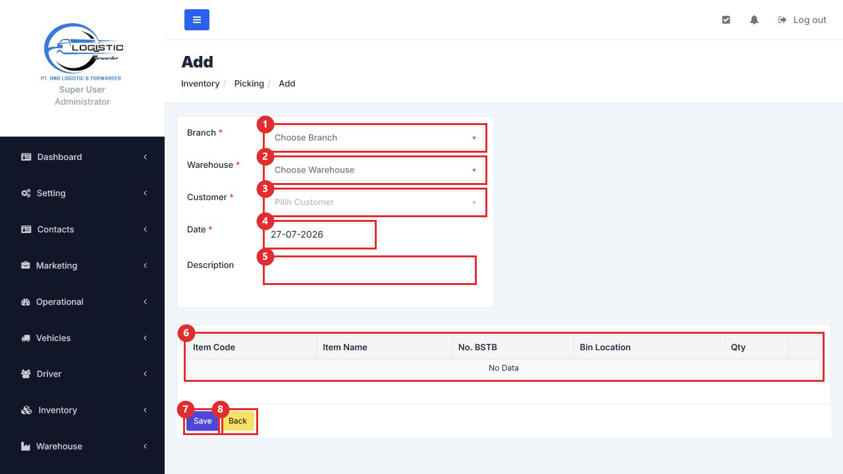Open the Pilih Customer dropdown
The height and width of the screenshot is (474, 843).
click(375, 202)
